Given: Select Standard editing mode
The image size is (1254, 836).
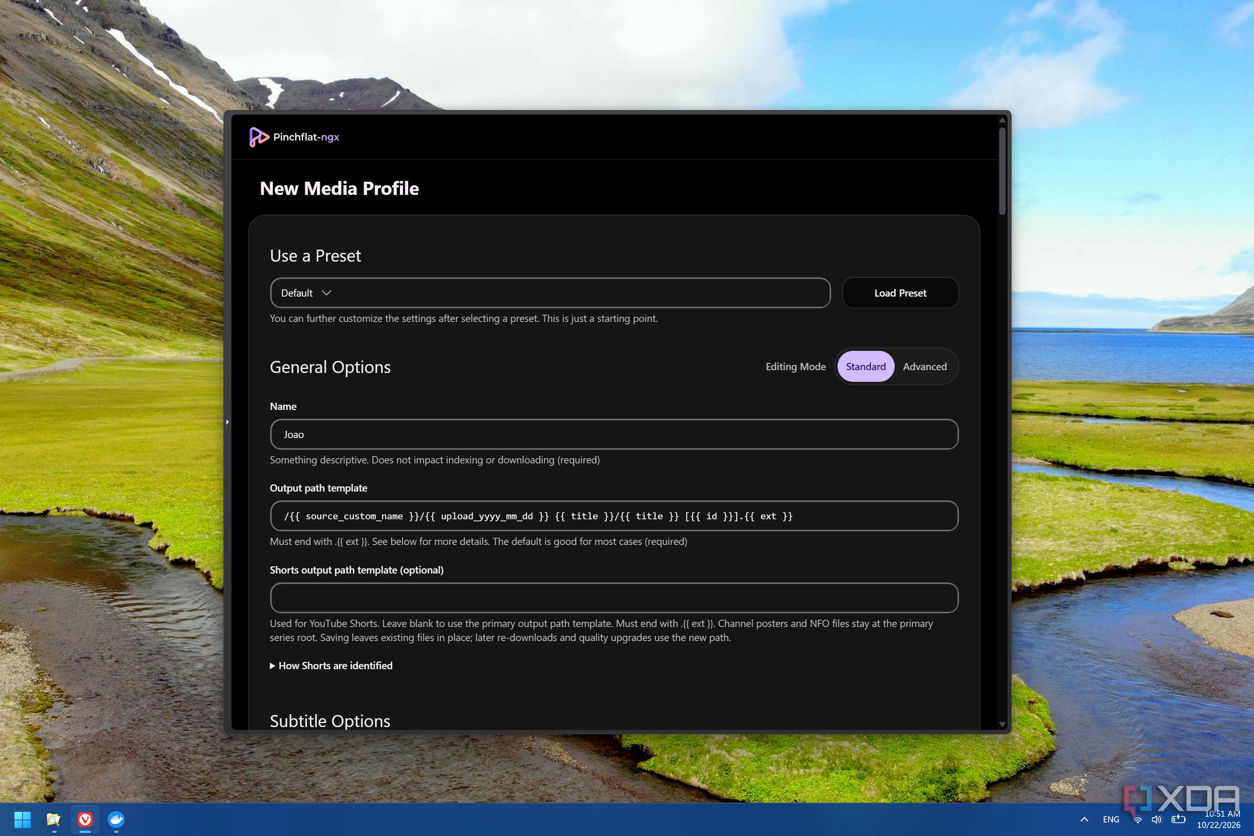Looking at the screenshot, I should [x=865, y=366].
